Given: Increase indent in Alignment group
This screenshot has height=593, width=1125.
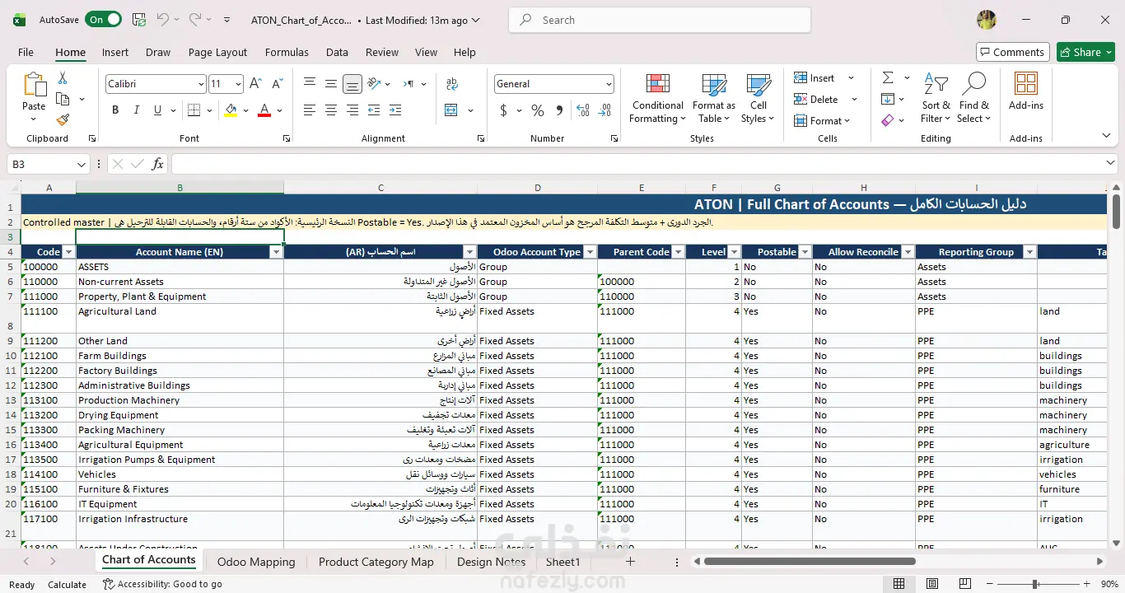Looking at the screenshot, I should (x=395, y=110).
